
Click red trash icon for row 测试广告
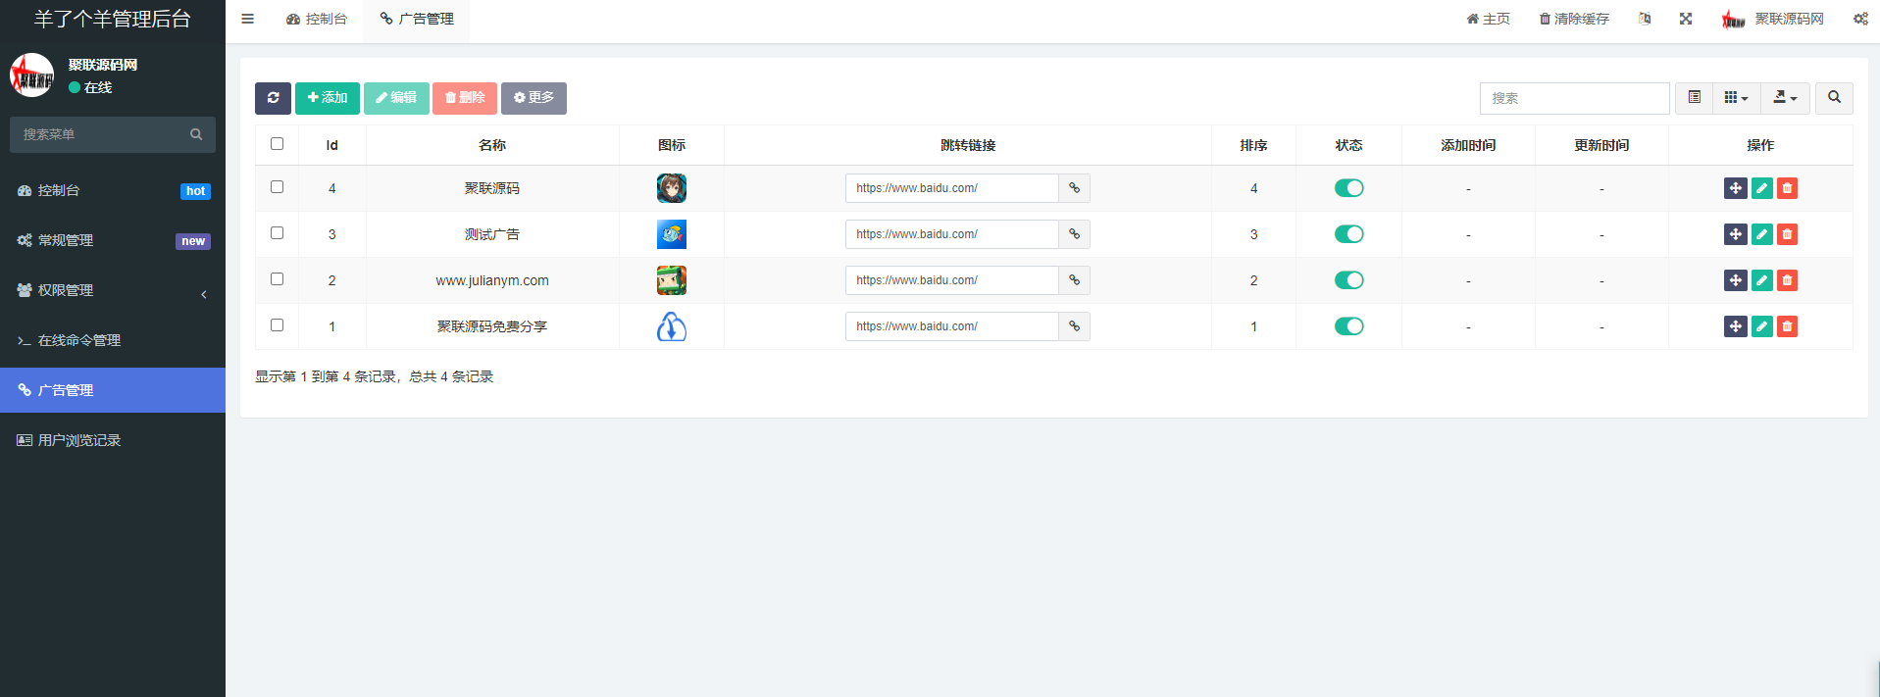pyautogui.click(x=1787, y=234)
